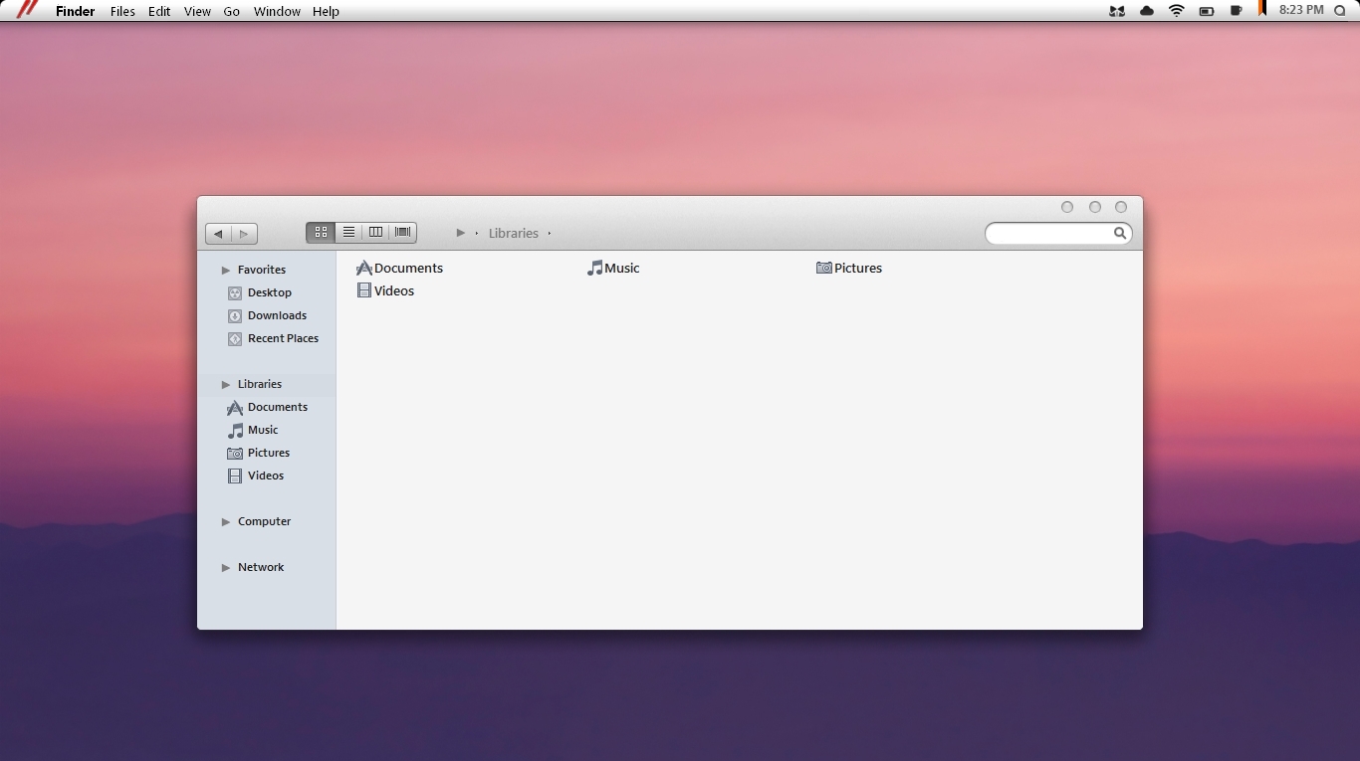The width and height of the screenshot is (1360, 761).
Task: Go back with the left arrow button
Action: pyautogui.click(x=218, y=234)
